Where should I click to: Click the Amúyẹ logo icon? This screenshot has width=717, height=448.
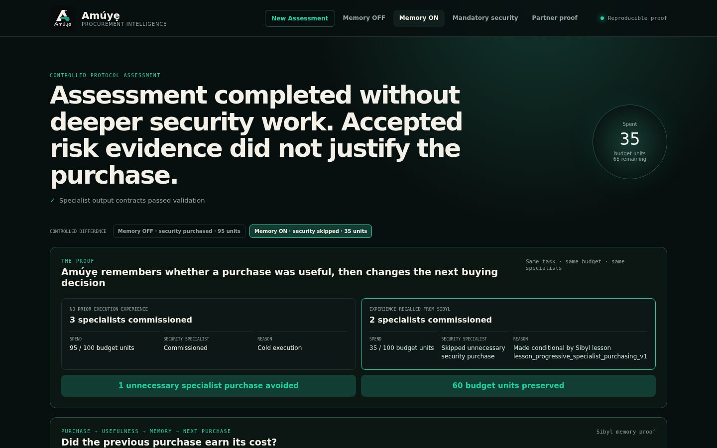pos(63,18)
